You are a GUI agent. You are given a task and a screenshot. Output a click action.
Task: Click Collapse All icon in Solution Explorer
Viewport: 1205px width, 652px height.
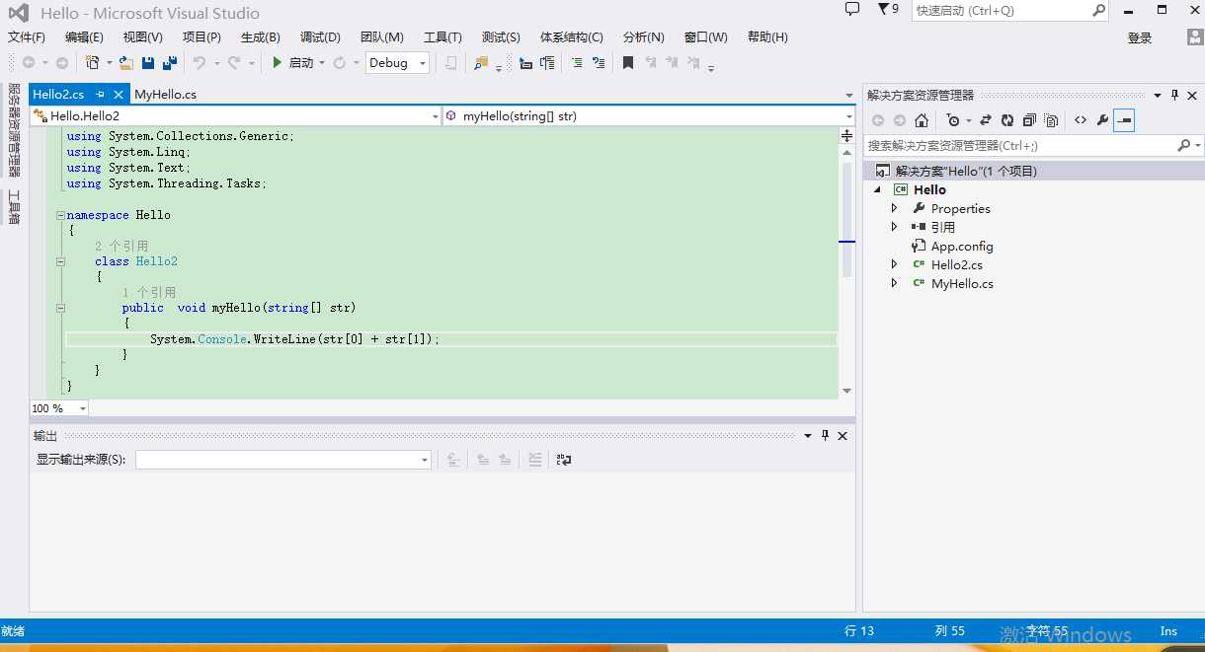(1029, 120)
